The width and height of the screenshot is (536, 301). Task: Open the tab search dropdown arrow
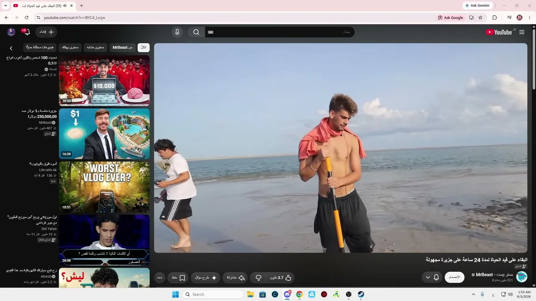click(x=5, y=5)
